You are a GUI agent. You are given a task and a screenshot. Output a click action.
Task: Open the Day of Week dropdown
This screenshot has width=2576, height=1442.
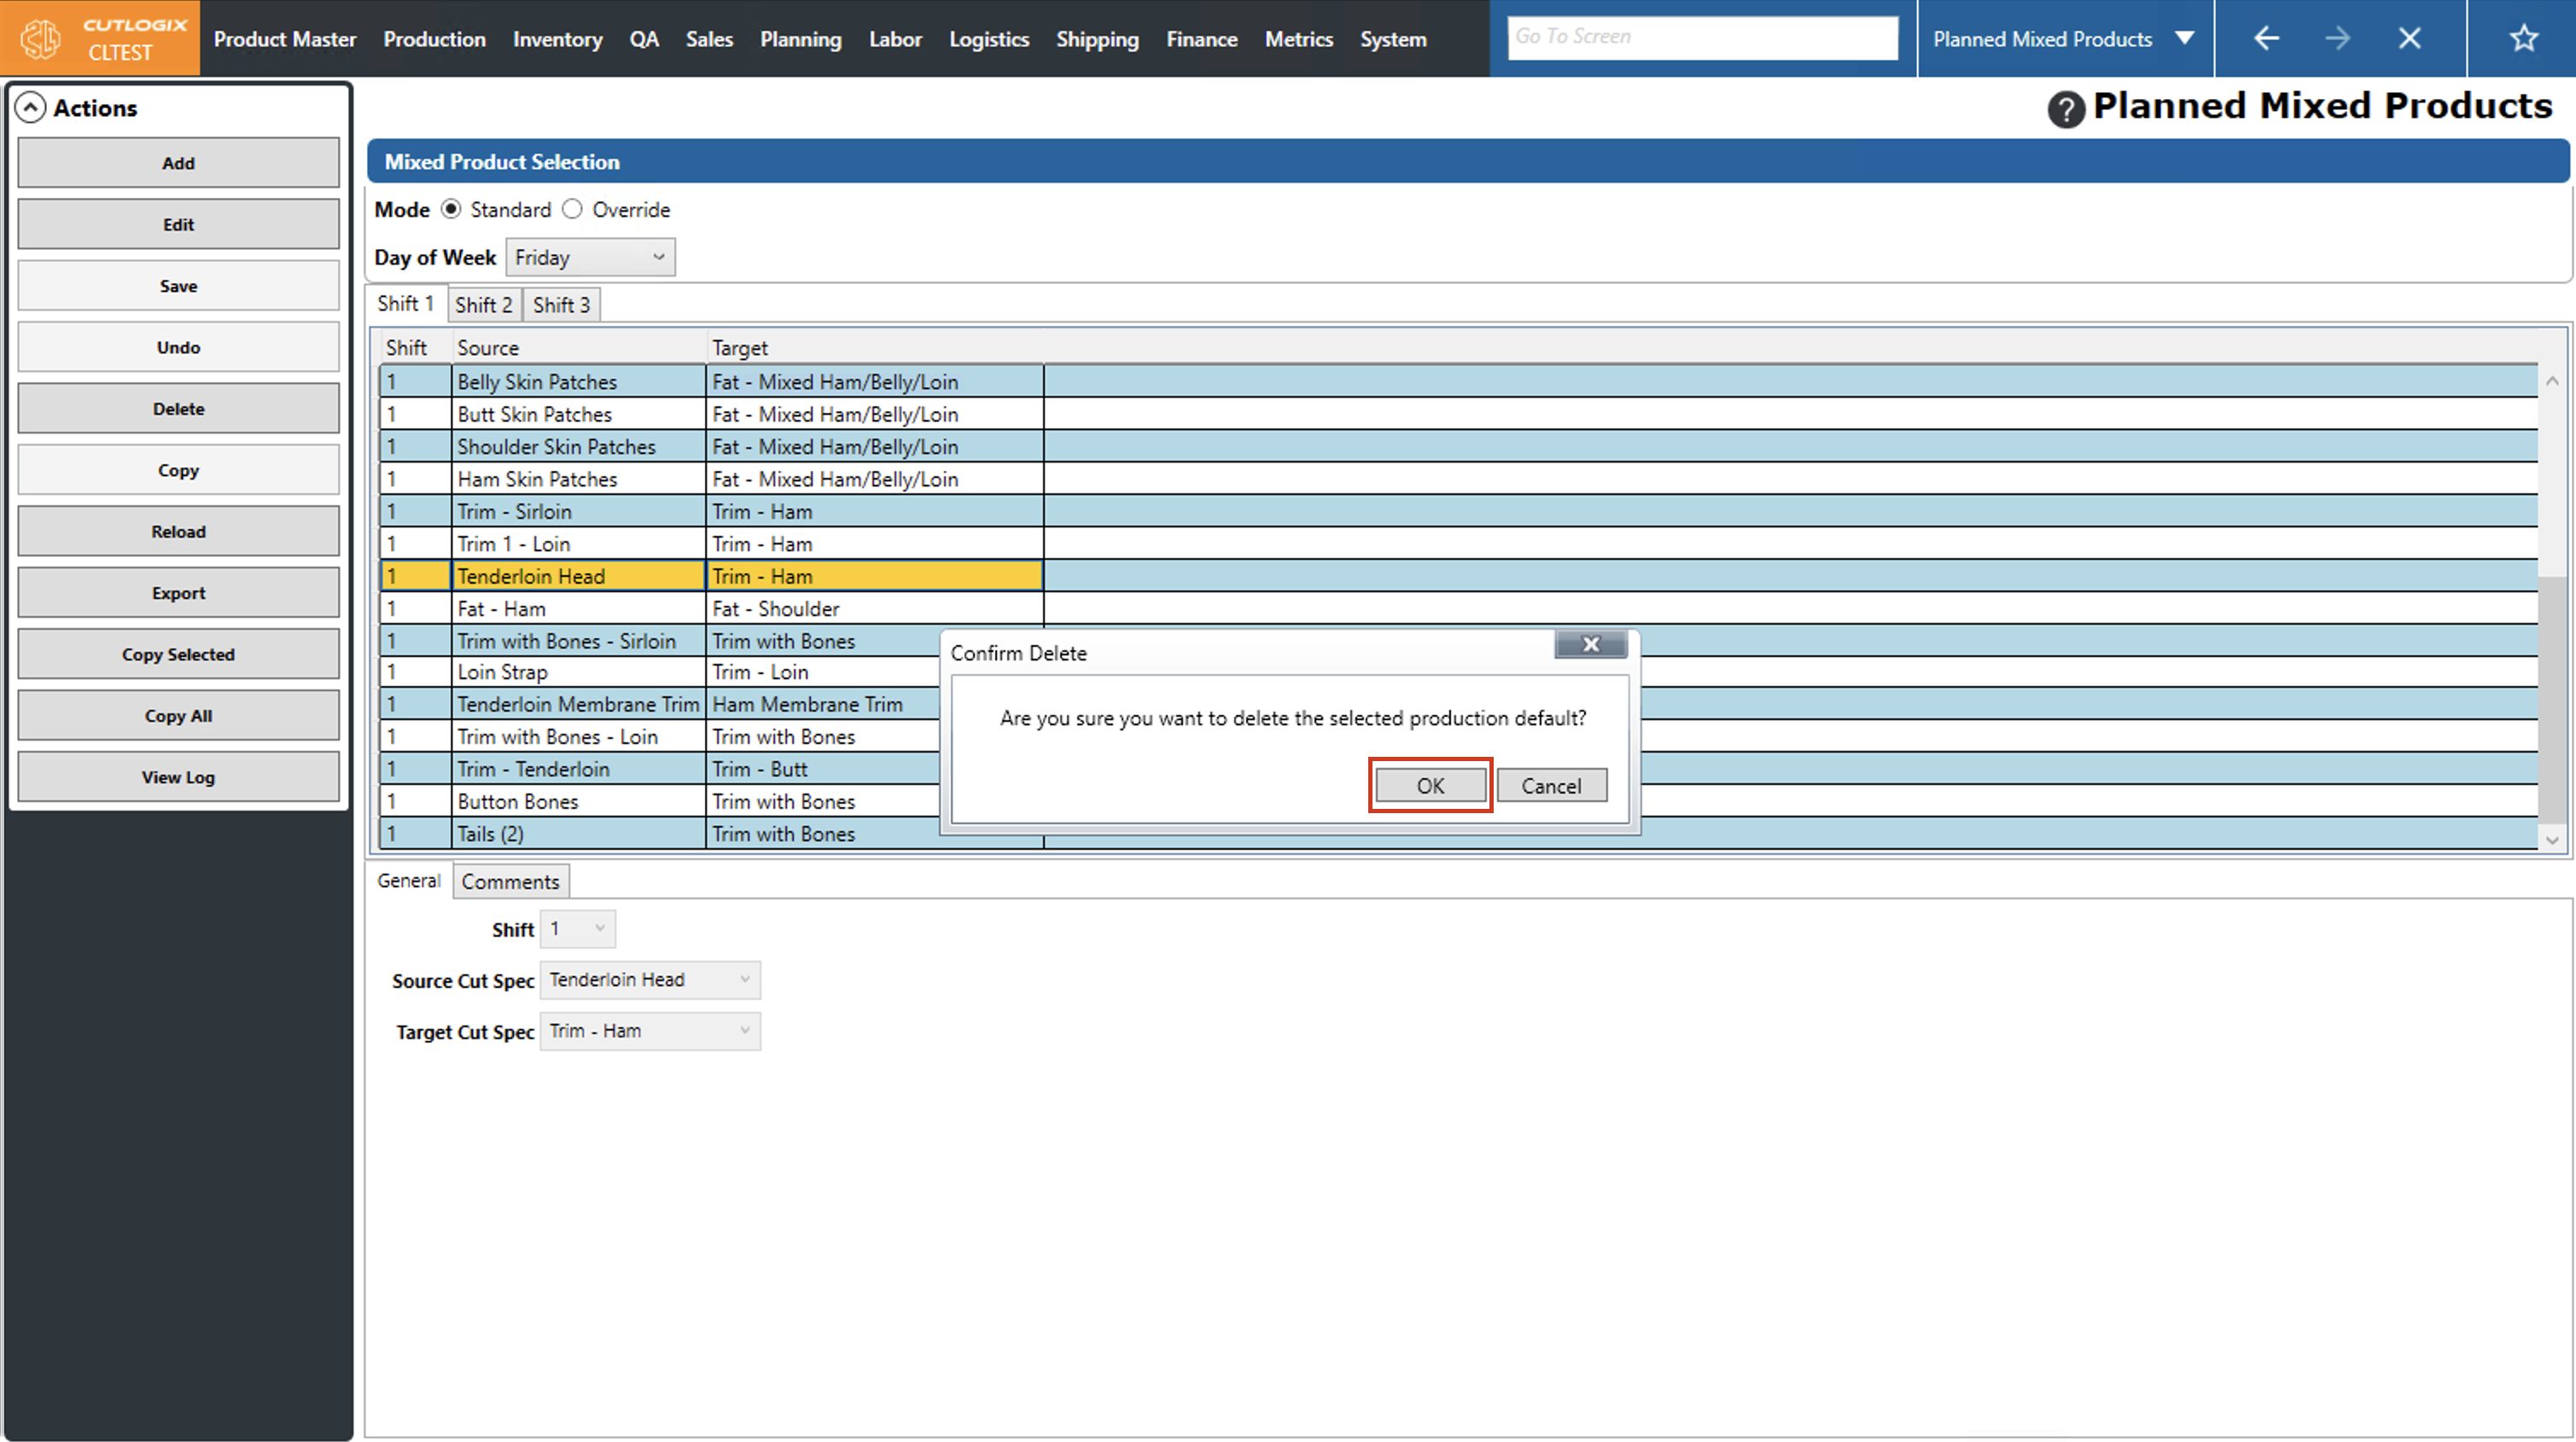590,257
